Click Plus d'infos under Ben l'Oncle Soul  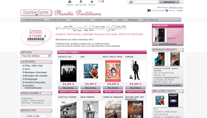pyautogui.click(x=113, y=88)
